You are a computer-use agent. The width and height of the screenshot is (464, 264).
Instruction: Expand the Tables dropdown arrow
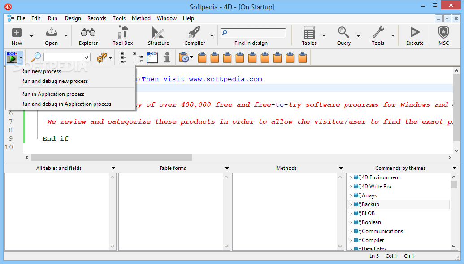pos(324,36)
